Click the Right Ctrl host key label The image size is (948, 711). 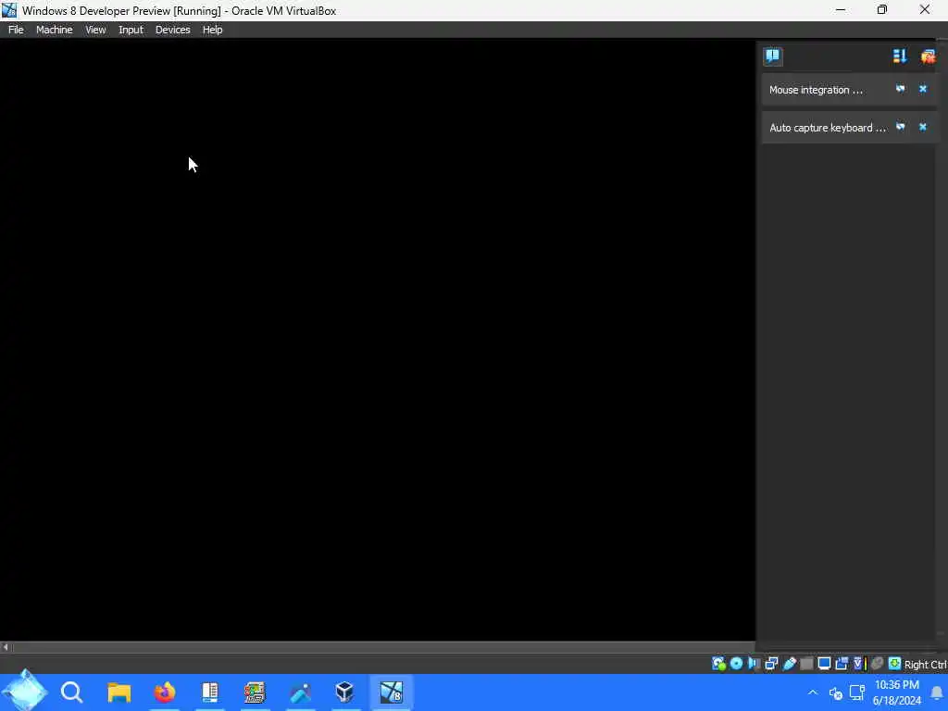point(926,665)
